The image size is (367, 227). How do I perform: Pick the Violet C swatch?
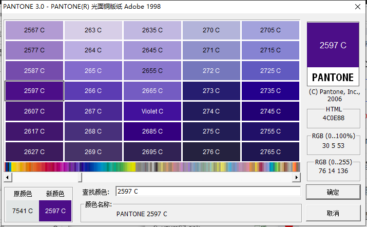click(x=152, y=111)
